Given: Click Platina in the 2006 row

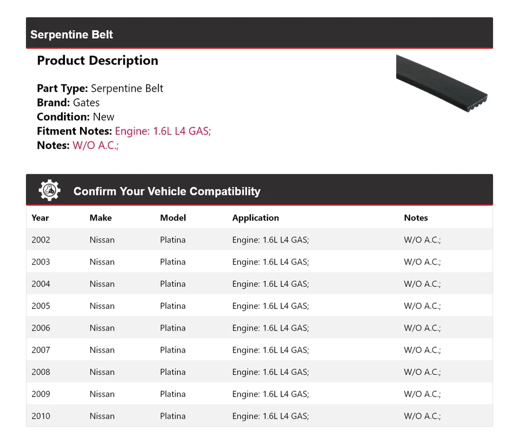Looking at the screenshot, I should [173, 328].
